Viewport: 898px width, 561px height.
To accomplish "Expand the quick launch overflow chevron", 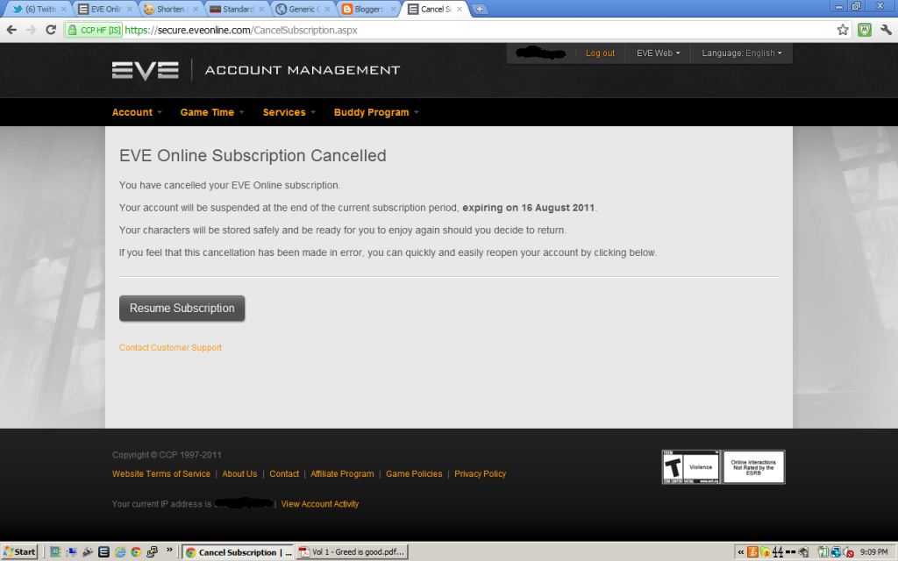I will pyautogui.click(x=169, y=550).
